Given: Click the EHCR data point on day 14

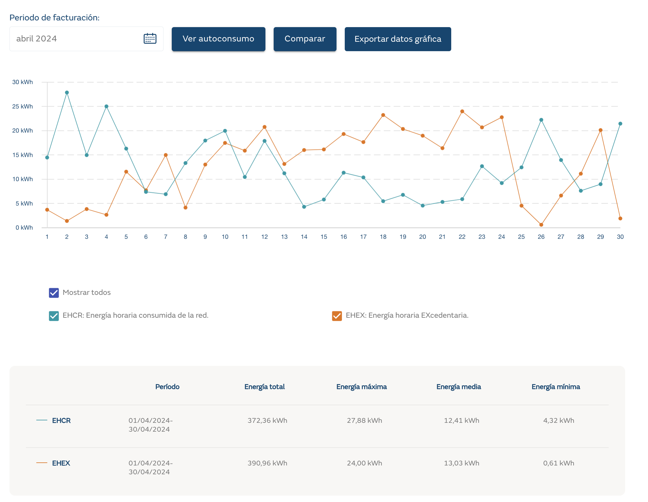Looking at the screenshot, I should [x=304, y=207].
